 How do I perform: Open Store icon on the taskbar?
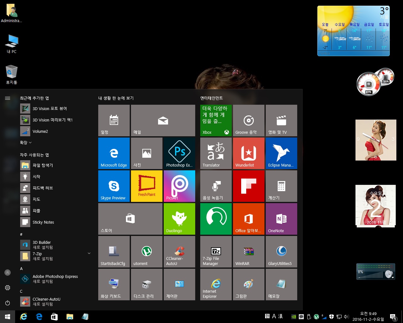[x=54, y=317]
